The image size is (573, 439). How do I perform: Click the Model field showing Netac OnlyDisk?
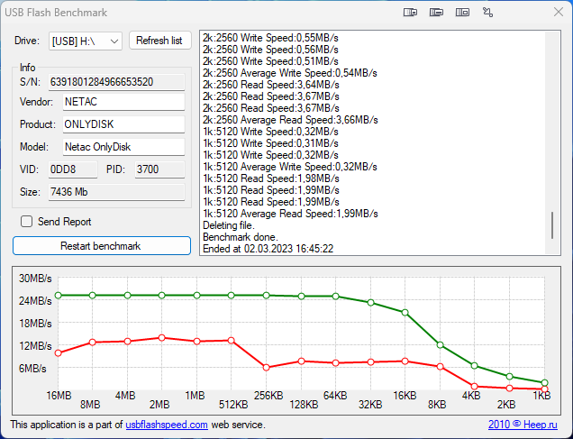(123, 146)
